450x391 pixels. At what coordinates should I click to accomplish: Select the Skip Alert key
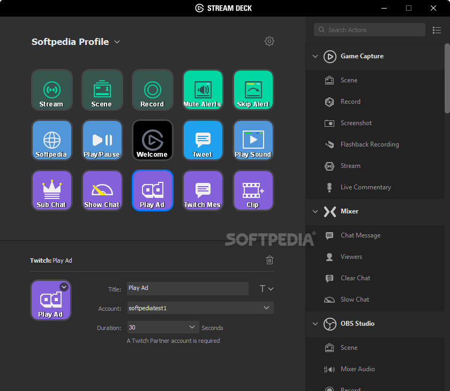(x=253, y=90)
